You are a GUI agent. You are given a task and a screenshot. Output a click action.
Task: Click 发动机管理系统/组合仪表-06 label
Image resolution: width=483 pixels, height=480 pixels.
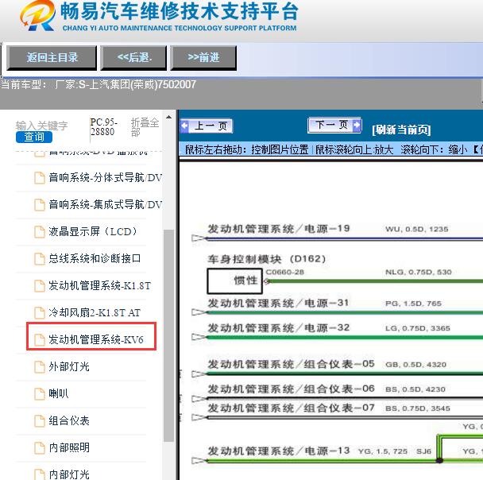(291, 389)
